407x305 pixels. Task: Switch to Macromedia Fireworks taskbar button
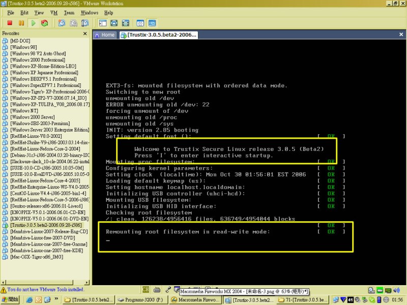[x=196, y=300]
